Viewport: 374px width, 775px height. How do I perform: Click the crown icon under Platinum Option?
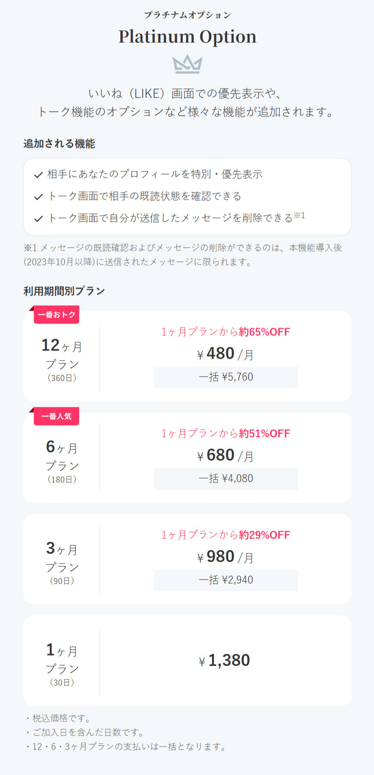(x=187, y=64)
